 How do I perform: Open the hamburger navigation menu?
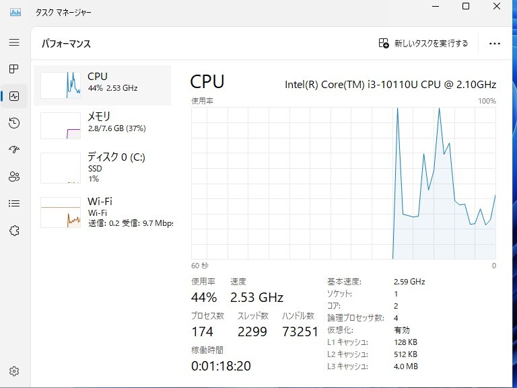(x=14, y=42)
